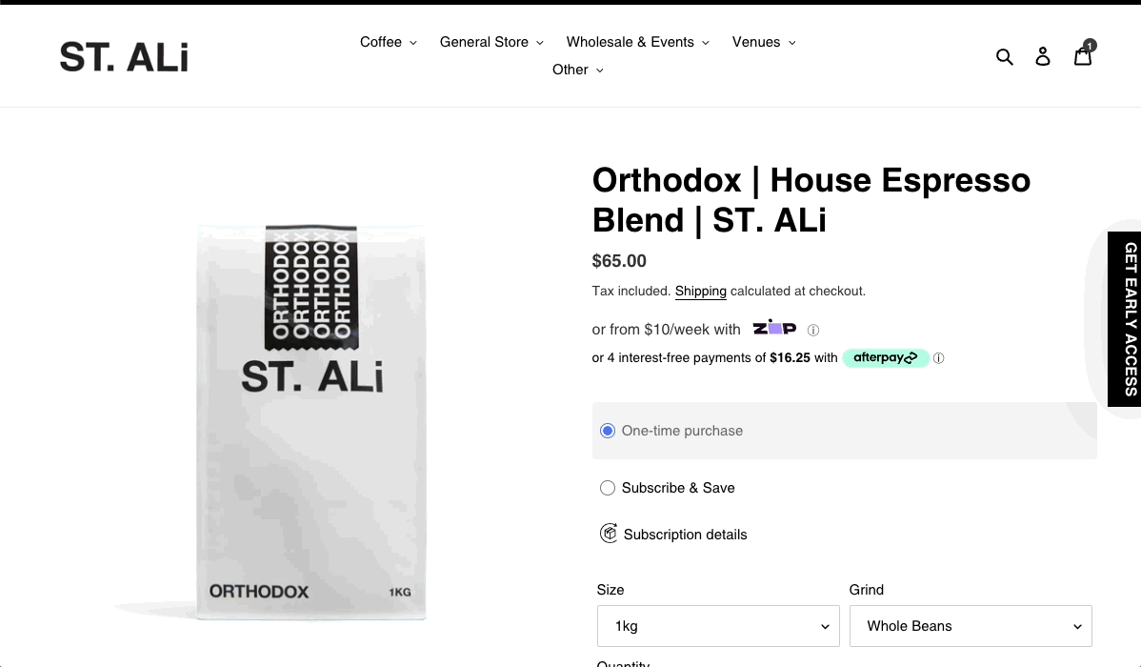This screenshot has width=1141, height=667.
Task: Expand the Venues navigation menu
Action: (763, 42)
